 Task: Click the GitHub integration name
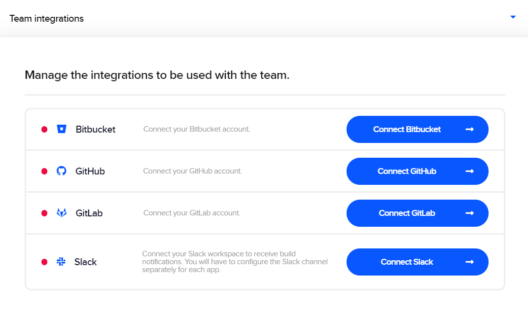click(90, 172)
